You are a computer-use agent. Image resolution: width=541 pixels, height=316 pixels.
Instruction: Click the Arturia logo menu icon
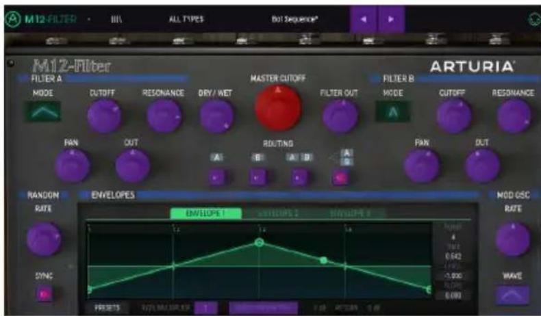click(13, 19)
